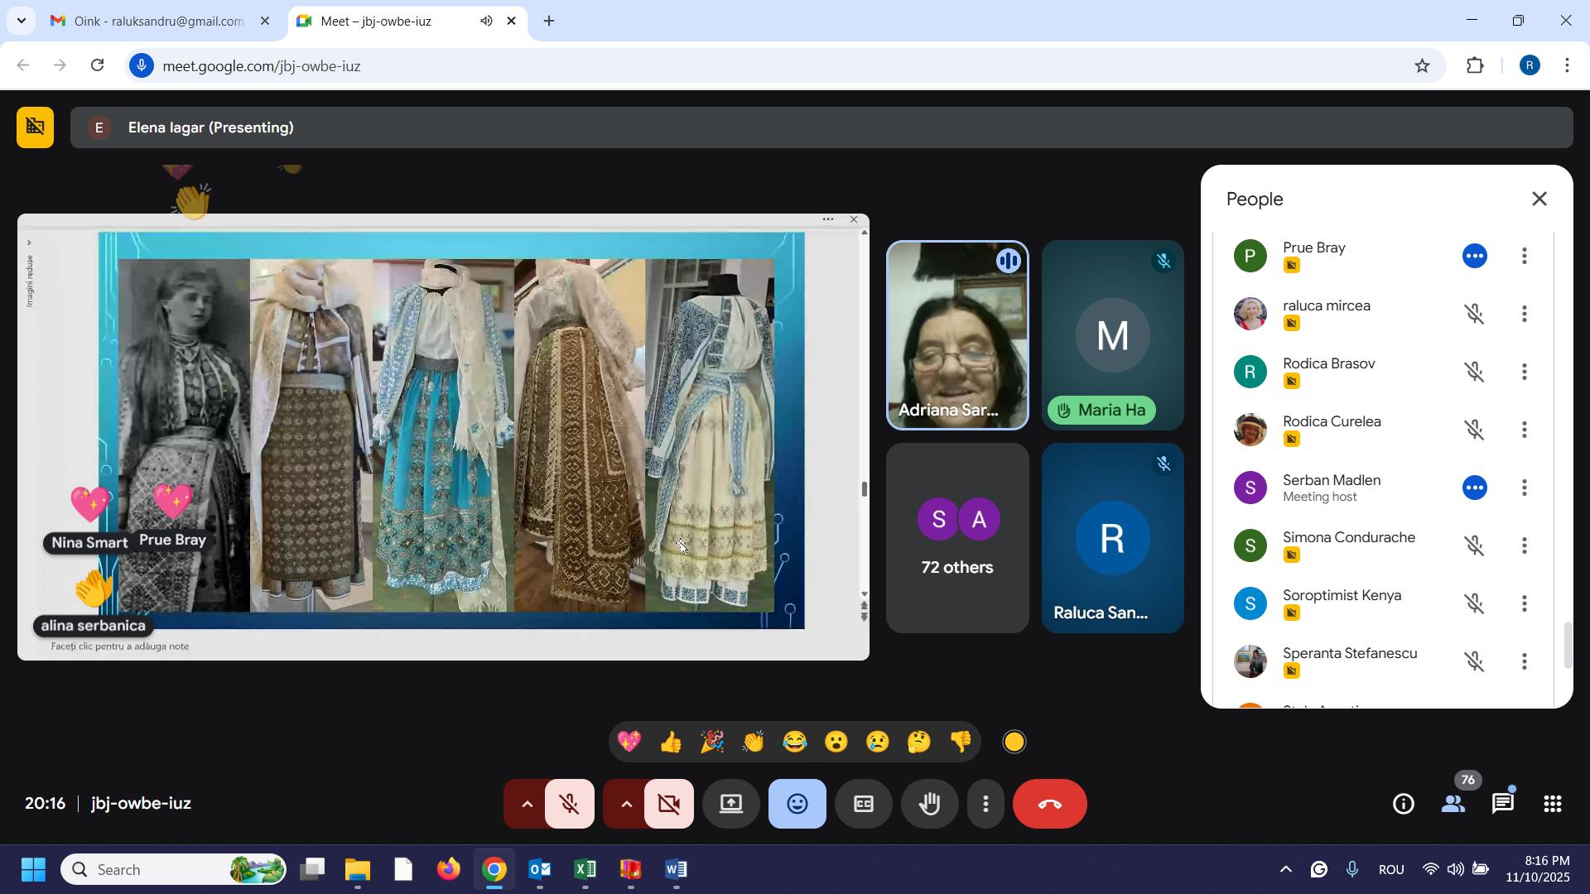Open more actions menu for Rodica Brasov
Screen dimensions: 1590x894
[1524, 372]
